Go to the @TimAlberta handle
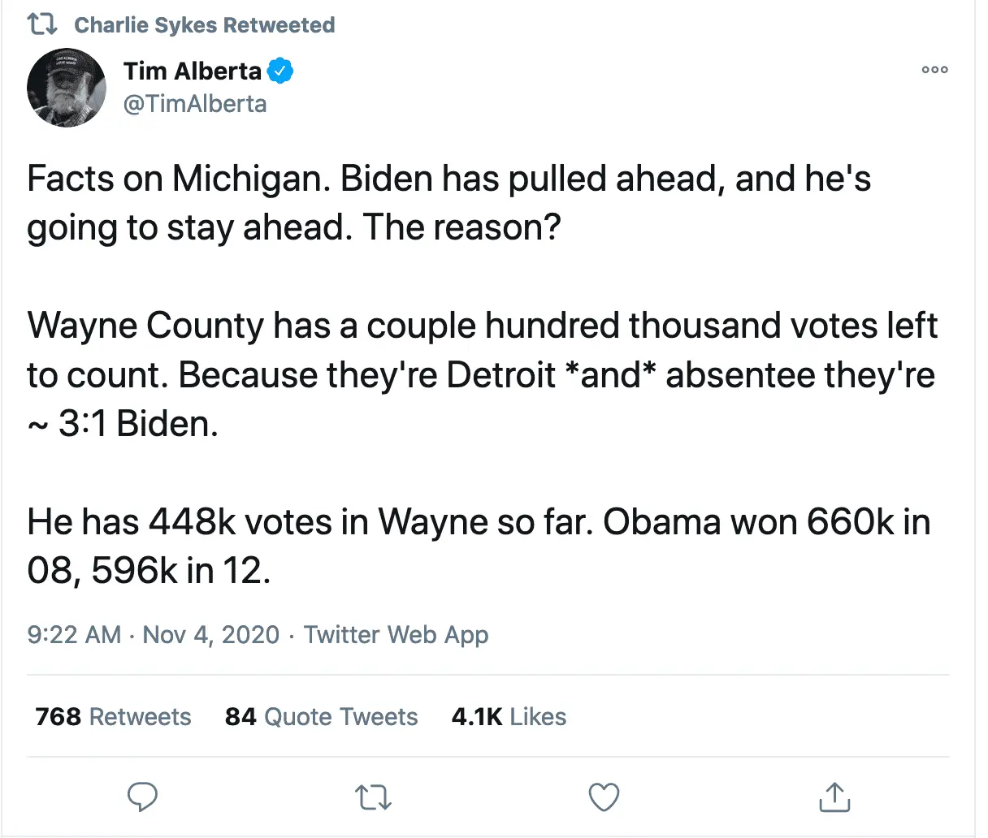The height and width of the screenshot is (838, 988). pos(195,104)
